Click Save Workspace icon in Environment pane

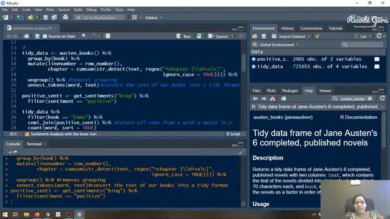(x=264, y=36)
